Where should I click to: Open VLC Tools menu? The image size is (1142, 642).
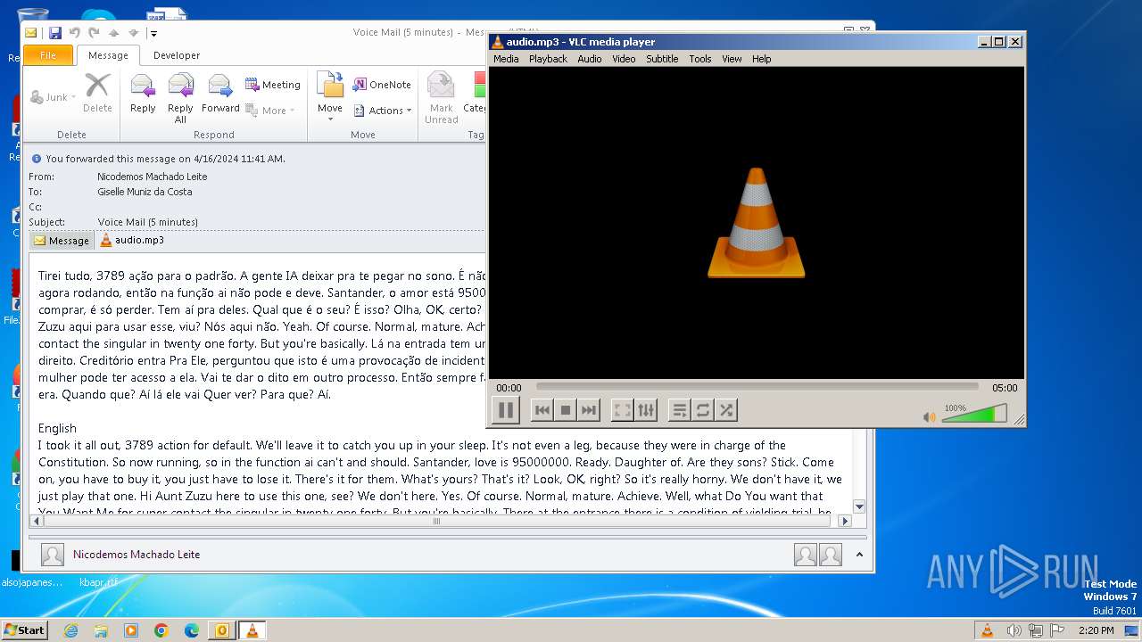coord(700,59)
